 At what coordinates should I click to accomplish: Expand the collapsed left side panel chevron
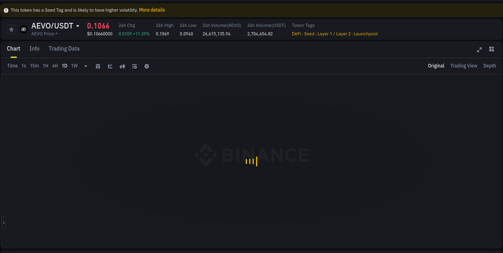[x=3, y=222]
